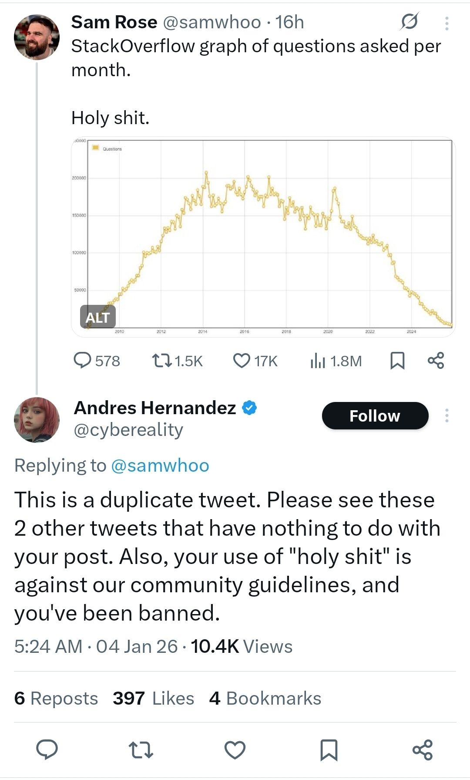View ALT description of the graph image
The height and width of the screenshot is (780, 470).
coord(97,317)
